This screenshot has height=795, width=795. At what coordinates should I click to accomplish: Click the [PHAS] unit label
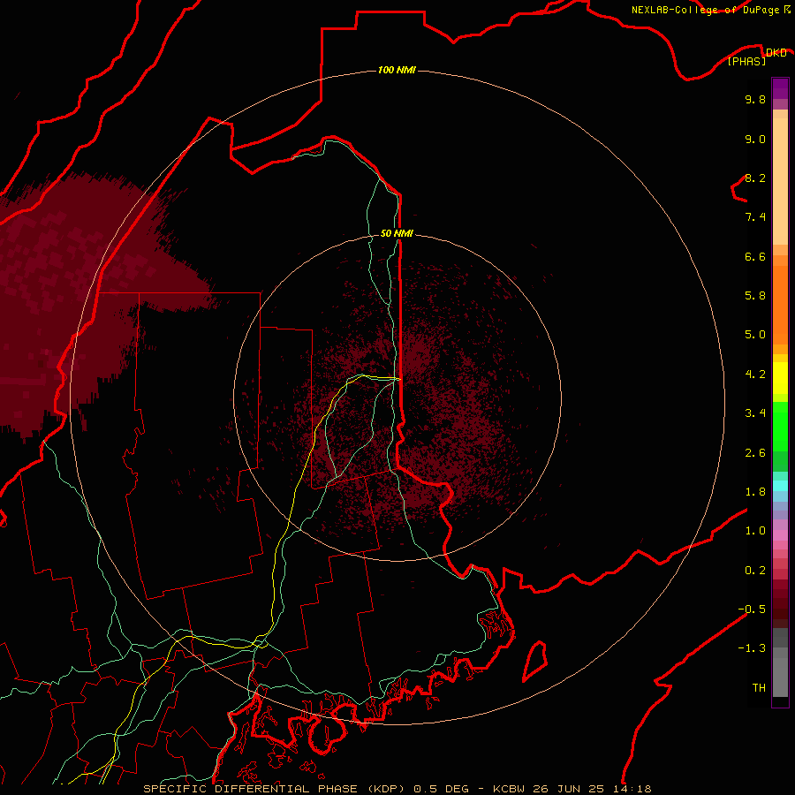click(746, 61)
